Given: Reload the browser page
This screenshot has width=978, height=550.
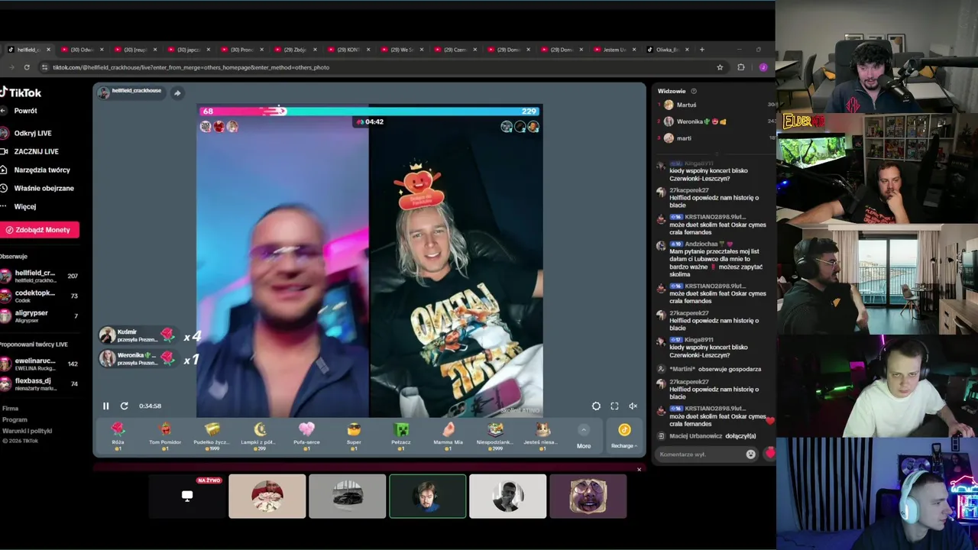Looking at the screenshot, I should (x=27, y=67).
